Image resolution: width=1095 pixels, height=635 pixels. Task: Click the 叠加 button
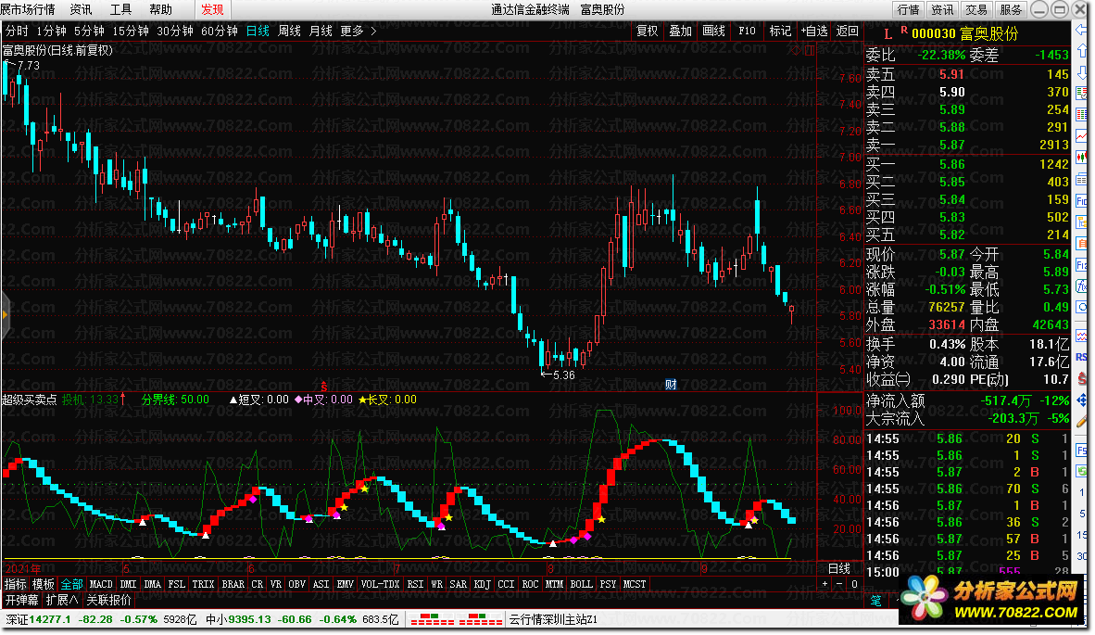(x=680, y=31)
